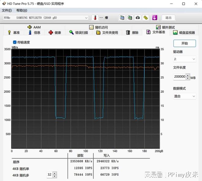Open the Samsung NVMe drive selector dropdown

click(46, 18)
